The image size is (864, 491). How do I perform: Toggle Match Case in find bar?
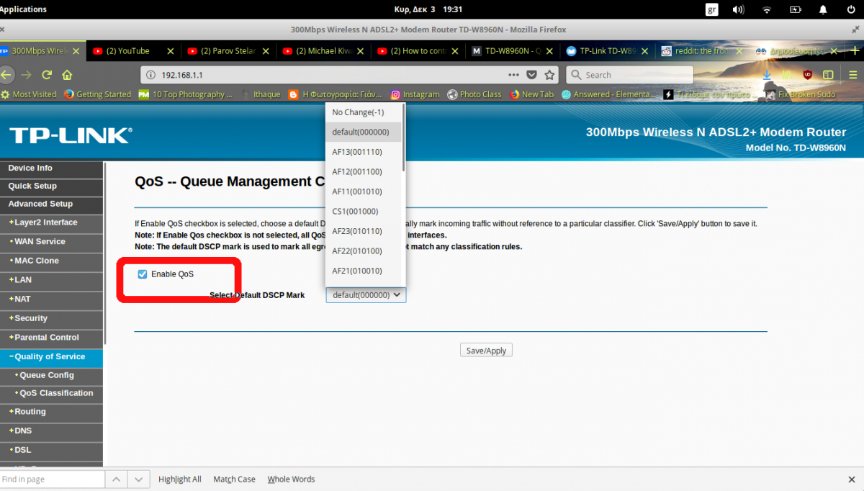click(234, 479)
